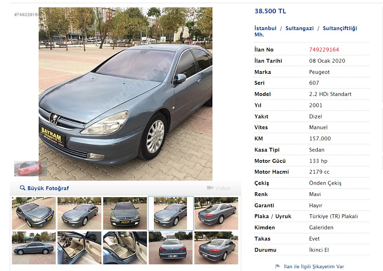Image resolution: width=383 pixels, height=271 pixels.
Task: Select the first thumbnail, car from above front
Action: (34, 214)
